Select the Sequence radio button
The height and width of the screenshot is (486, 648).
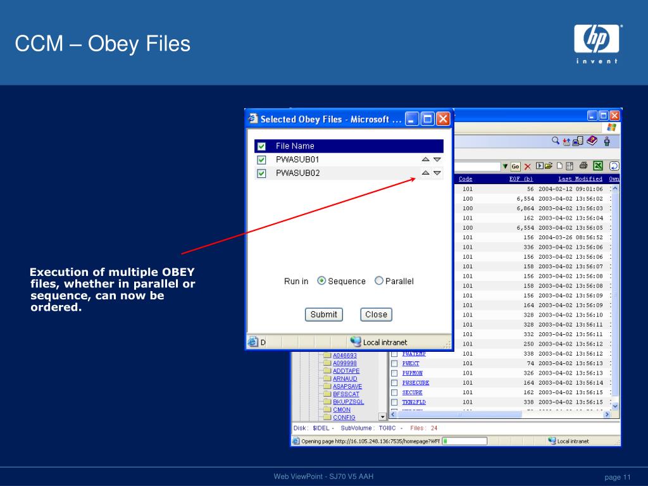[321, 280]
